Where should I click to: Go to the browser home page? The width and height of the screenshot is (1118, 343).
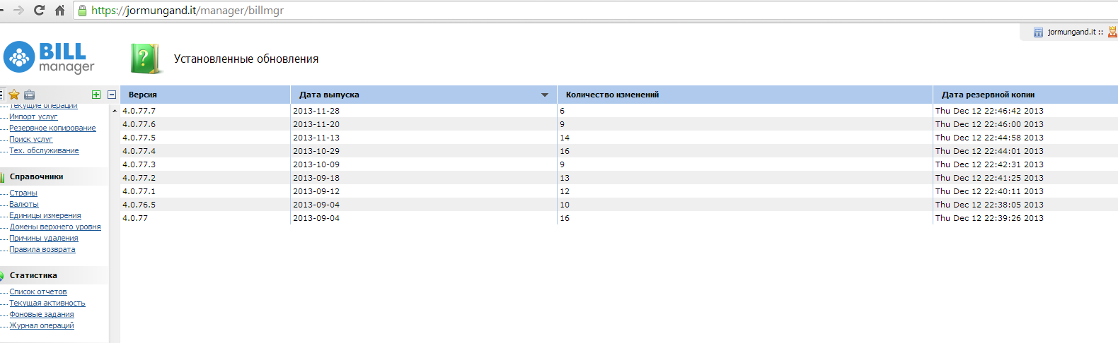(59, 10)
